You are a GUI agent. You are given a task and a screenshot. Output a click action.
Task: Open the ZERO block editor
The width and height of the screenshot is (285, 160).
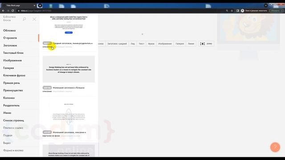206,44
